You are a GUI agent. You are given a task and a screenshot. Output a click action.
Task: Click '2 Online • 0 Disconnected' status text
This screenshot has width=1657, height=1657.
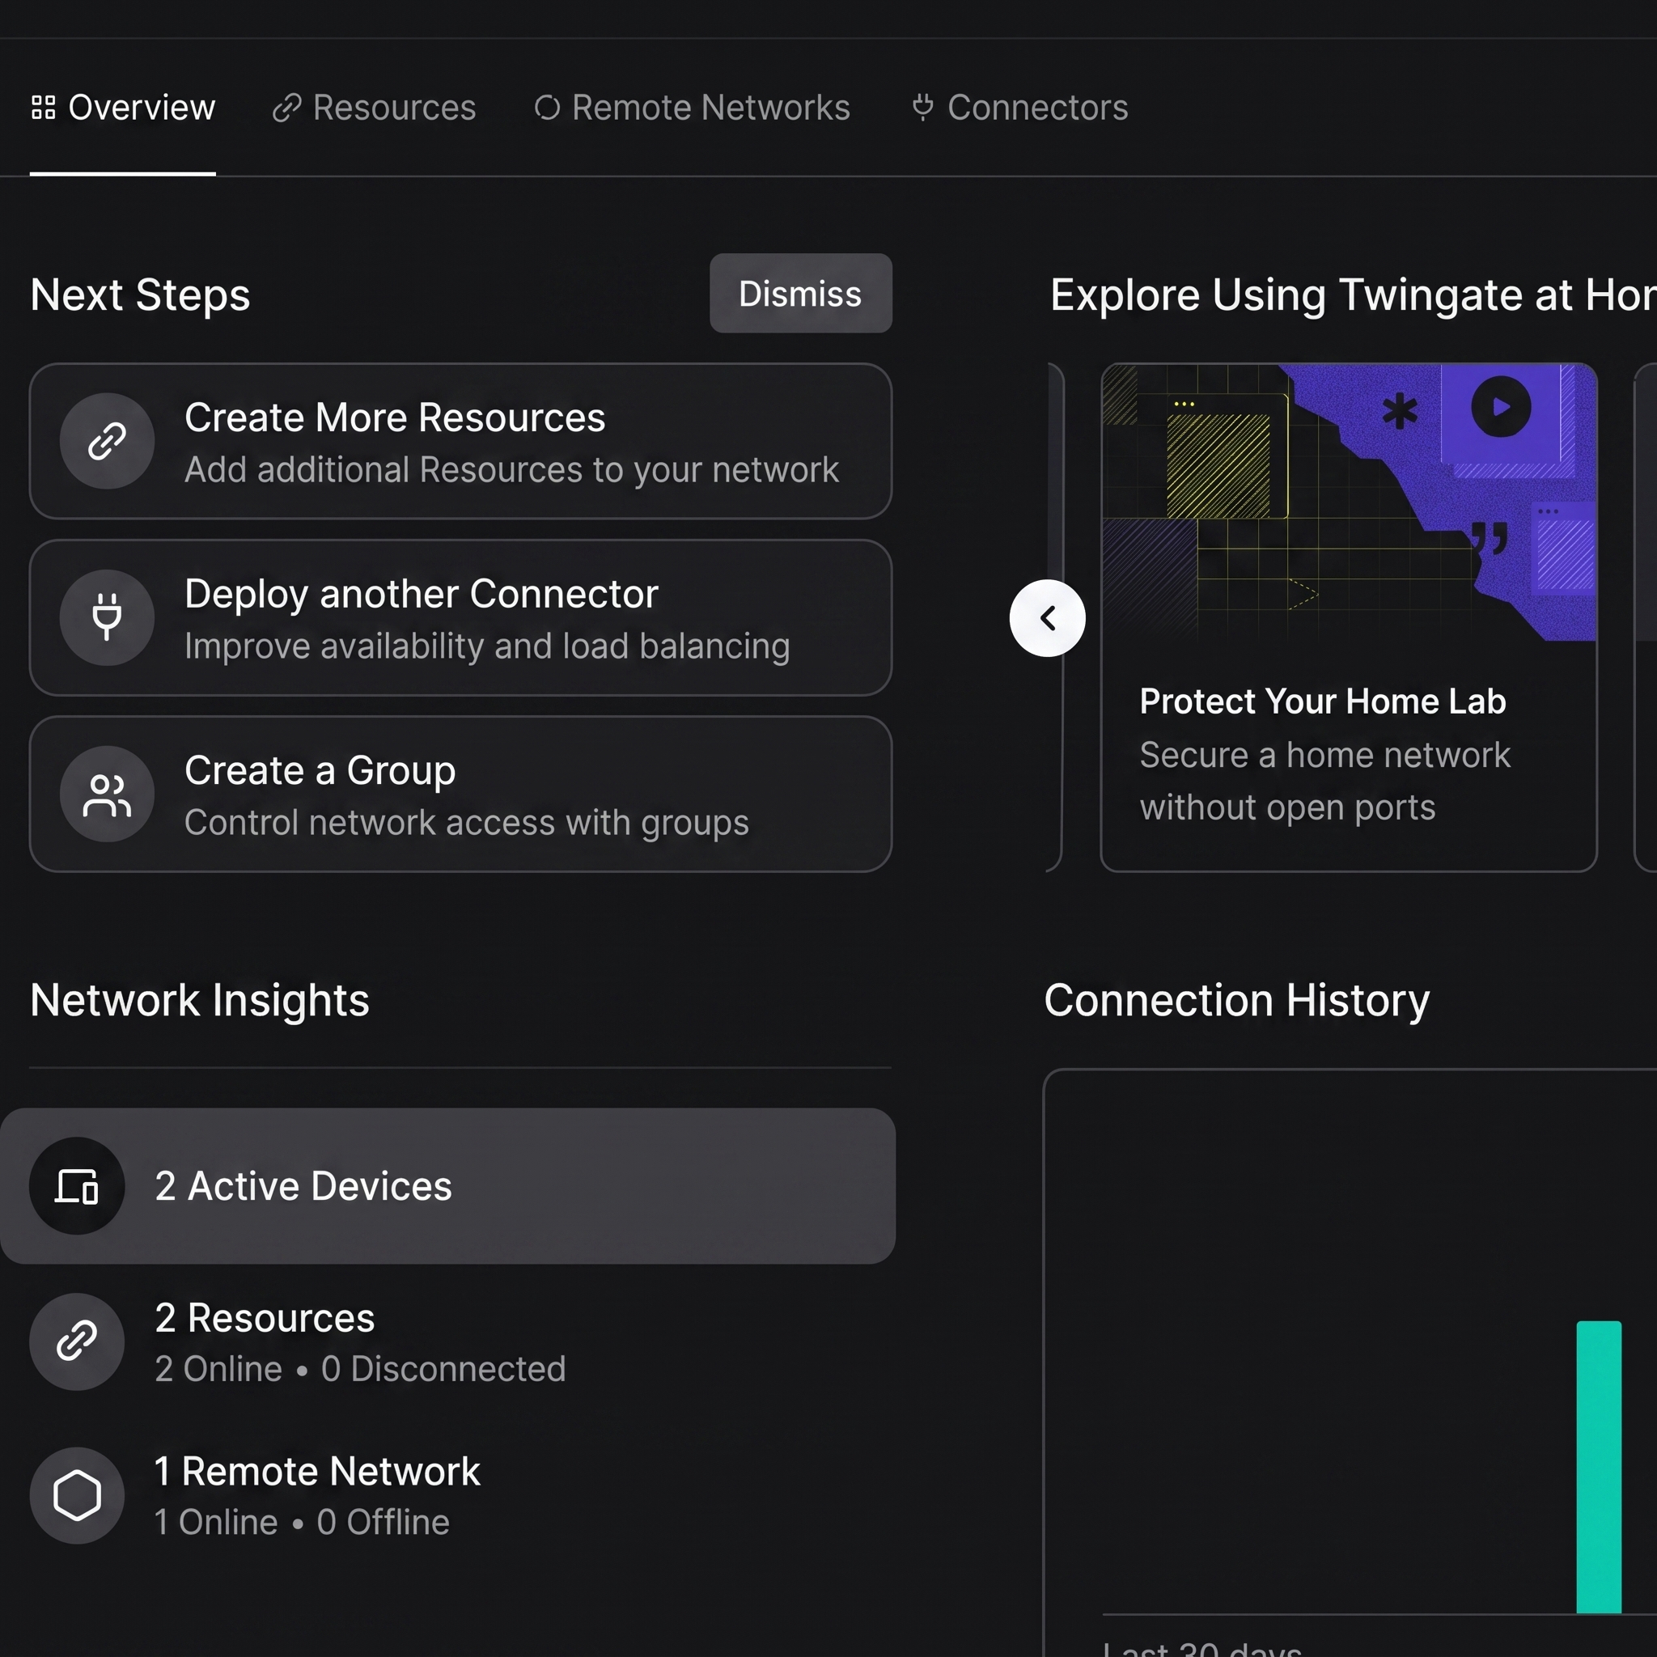(x=360, y=1369)
